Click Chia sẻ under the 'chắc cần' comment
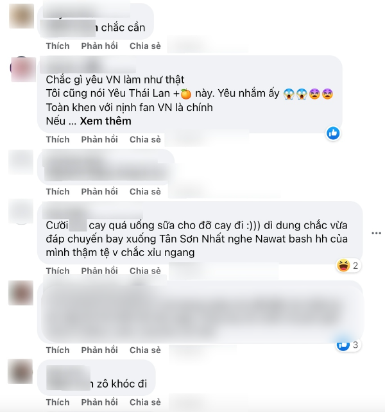This screenshot has height=412, width=385. pos(145,46)
